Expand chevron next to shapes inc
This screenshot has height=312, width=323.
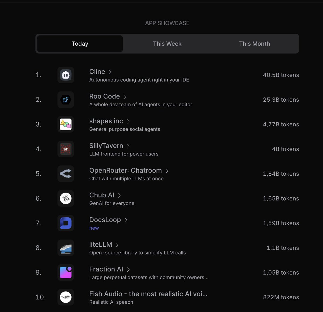128,121
